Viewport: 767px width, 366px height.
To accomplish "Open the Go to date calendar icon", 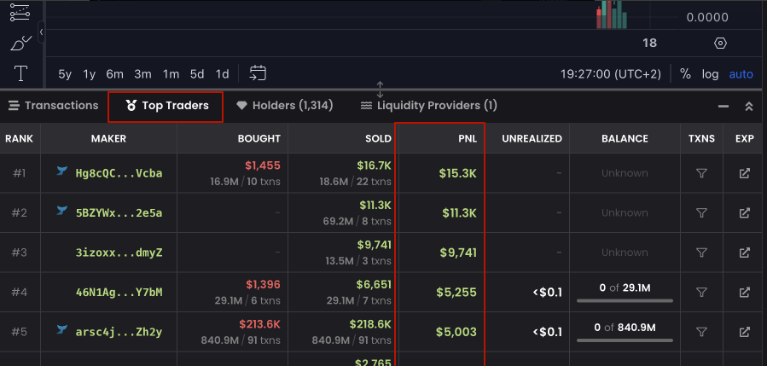I will [x=258, y=73].
